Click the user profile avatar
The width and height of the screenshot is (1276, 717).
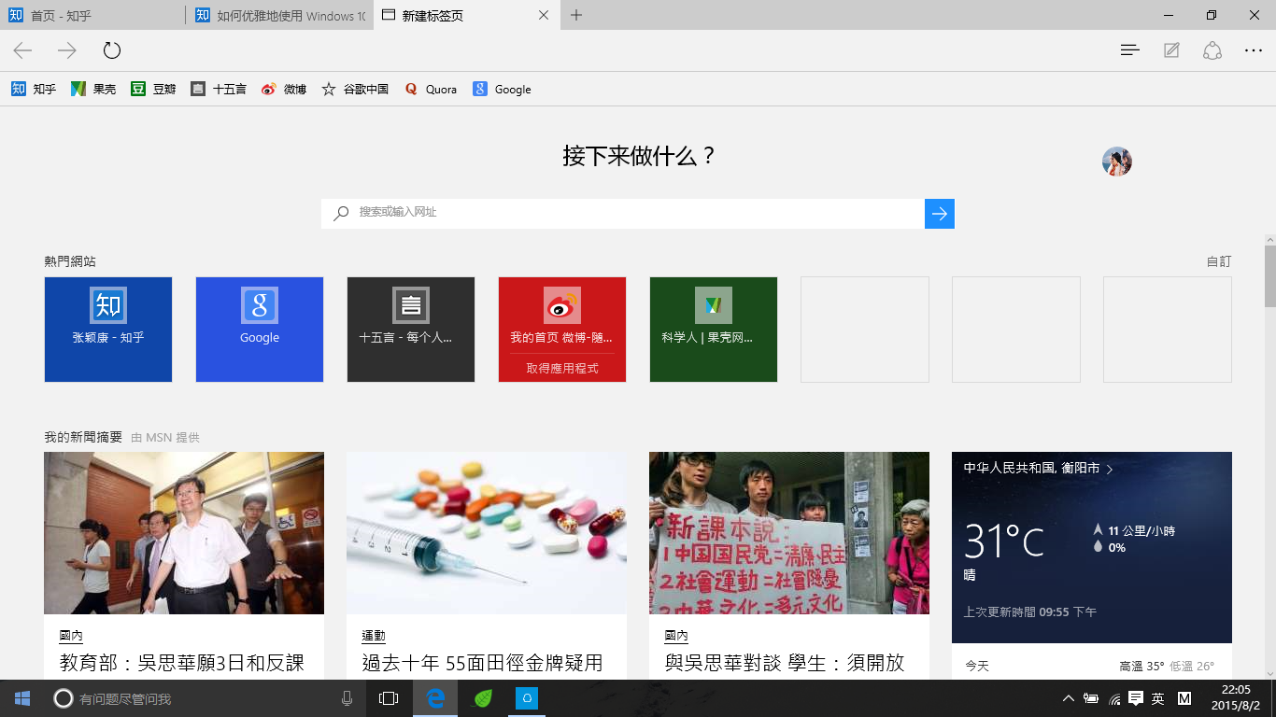coord(1117,162)
